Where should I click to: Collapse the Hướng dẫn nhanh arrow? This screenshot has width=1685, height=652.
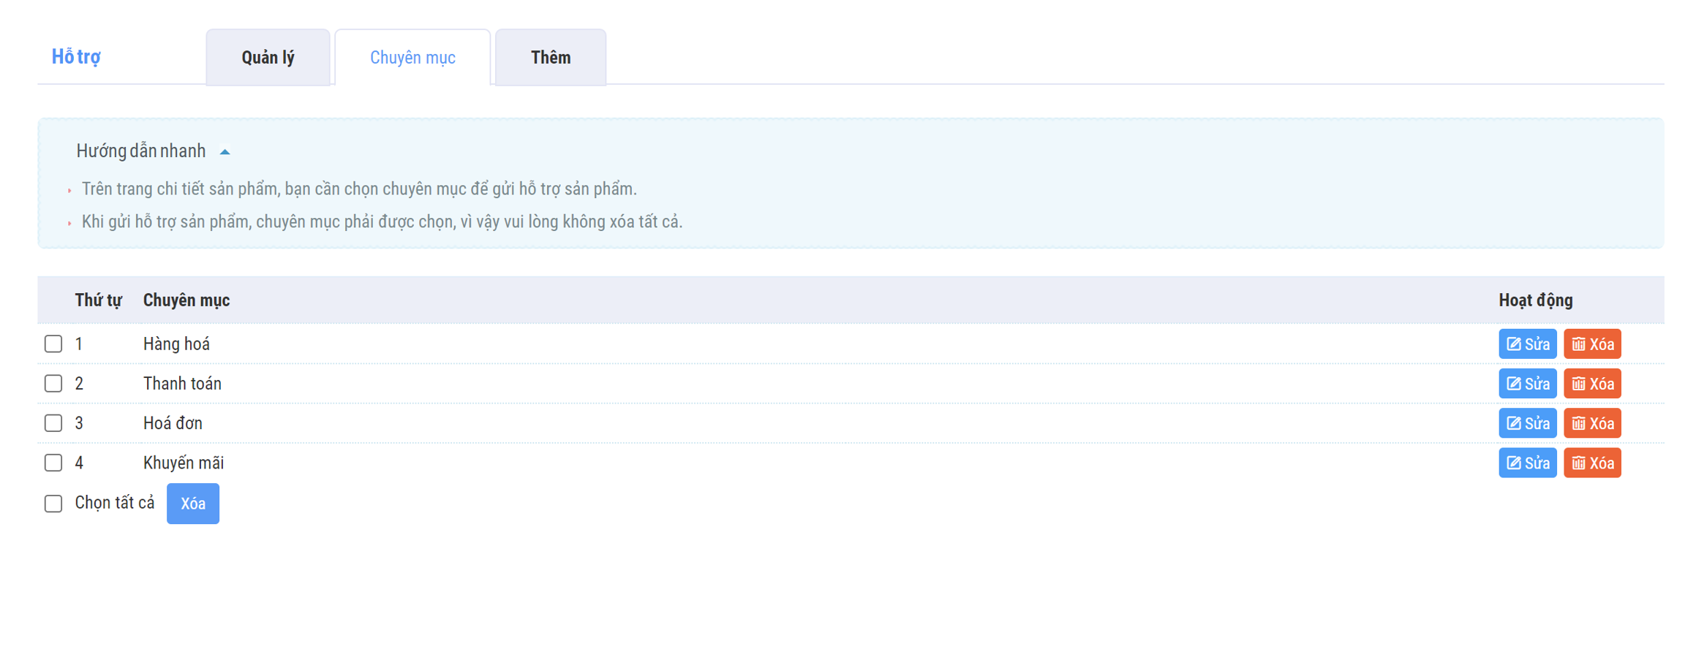225,152
